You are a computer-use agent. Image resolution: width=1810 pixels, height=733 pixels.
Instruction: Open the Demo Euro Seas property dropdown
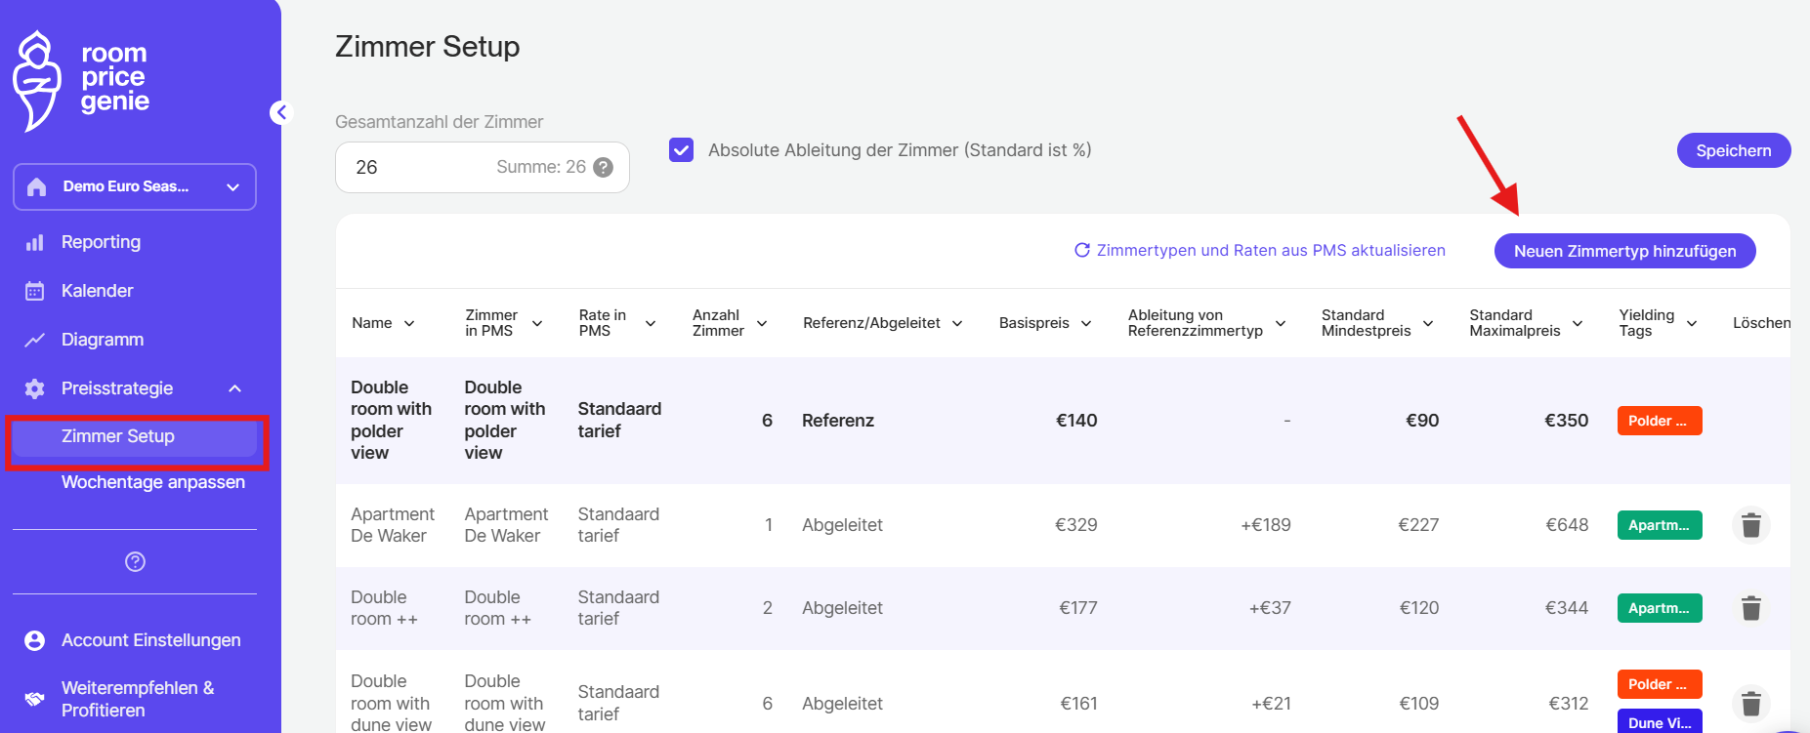point(135,186)
